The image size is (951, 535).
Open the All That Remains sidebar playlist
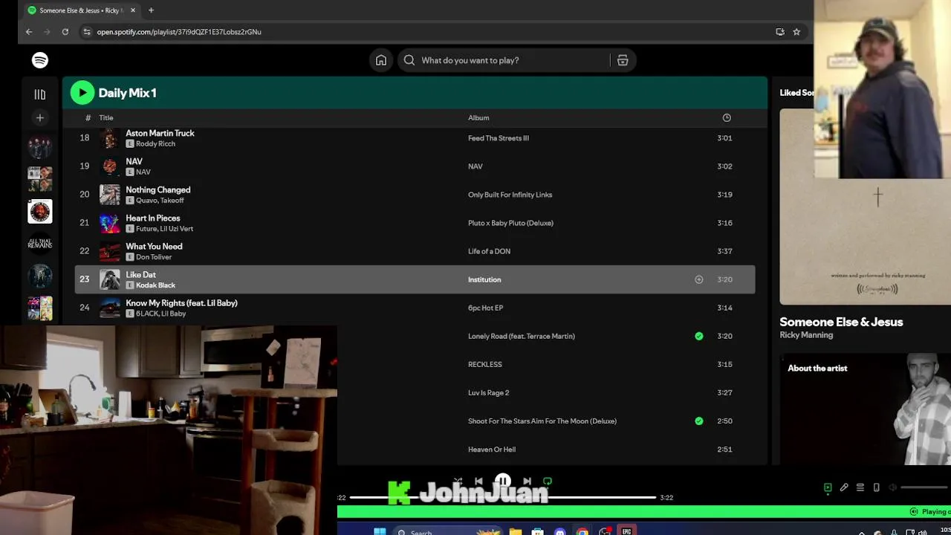point(40,243)
